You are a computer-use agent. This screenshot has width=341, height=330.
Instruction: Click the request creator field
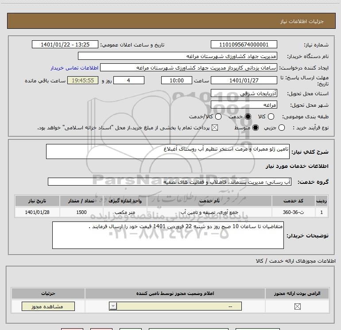click(189, 67)
